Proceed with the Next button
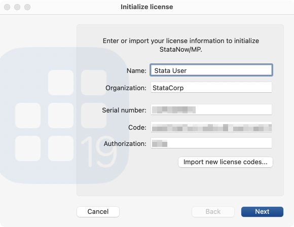This screenshot has width=294, height=227. (262, 212)
